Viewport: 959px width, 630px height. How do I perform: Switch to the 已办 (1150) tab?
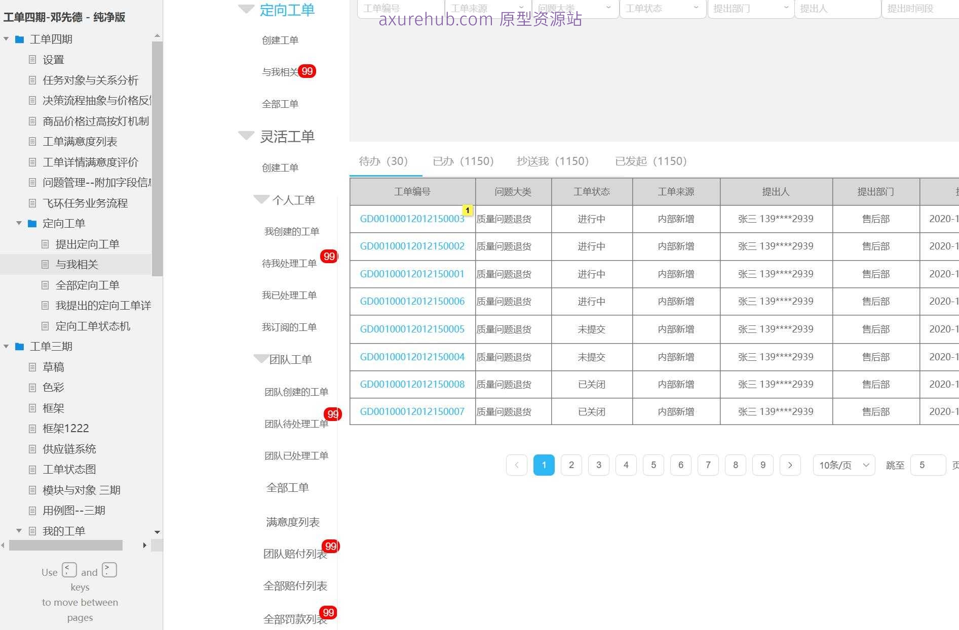click(463, 161)
